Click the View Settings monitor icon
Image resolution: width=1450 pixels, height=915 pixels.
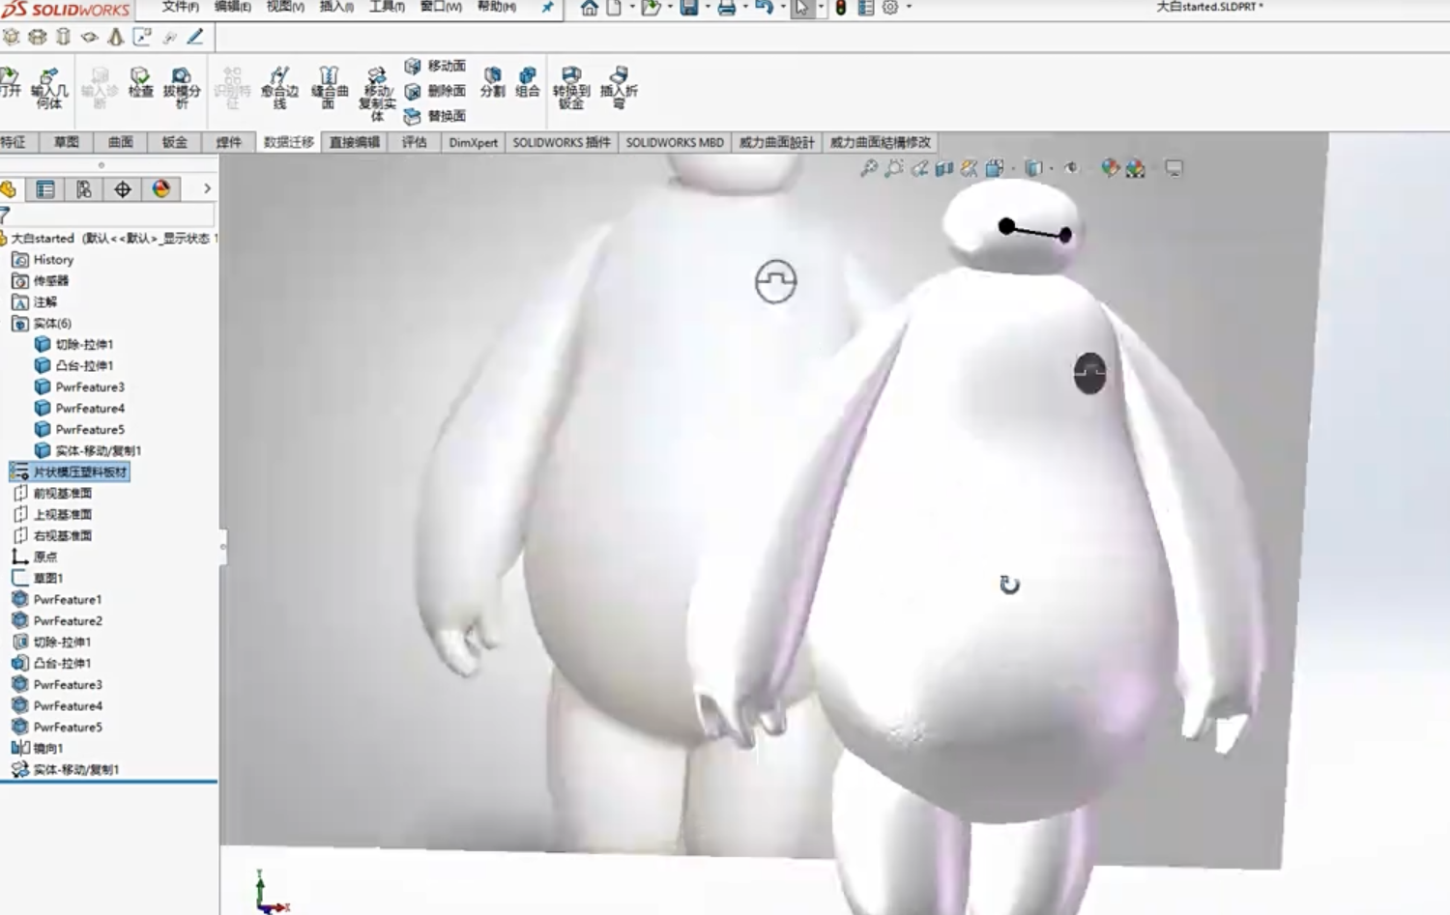pos(1174,168)
